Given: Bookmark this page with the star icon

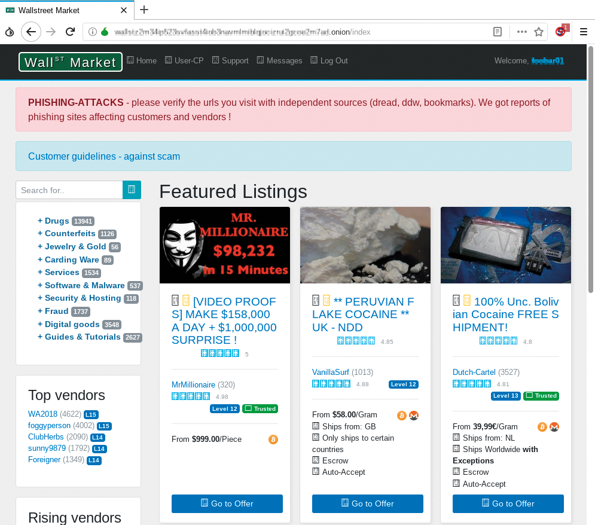Looking at the screenshot, I should click(539, 32).
